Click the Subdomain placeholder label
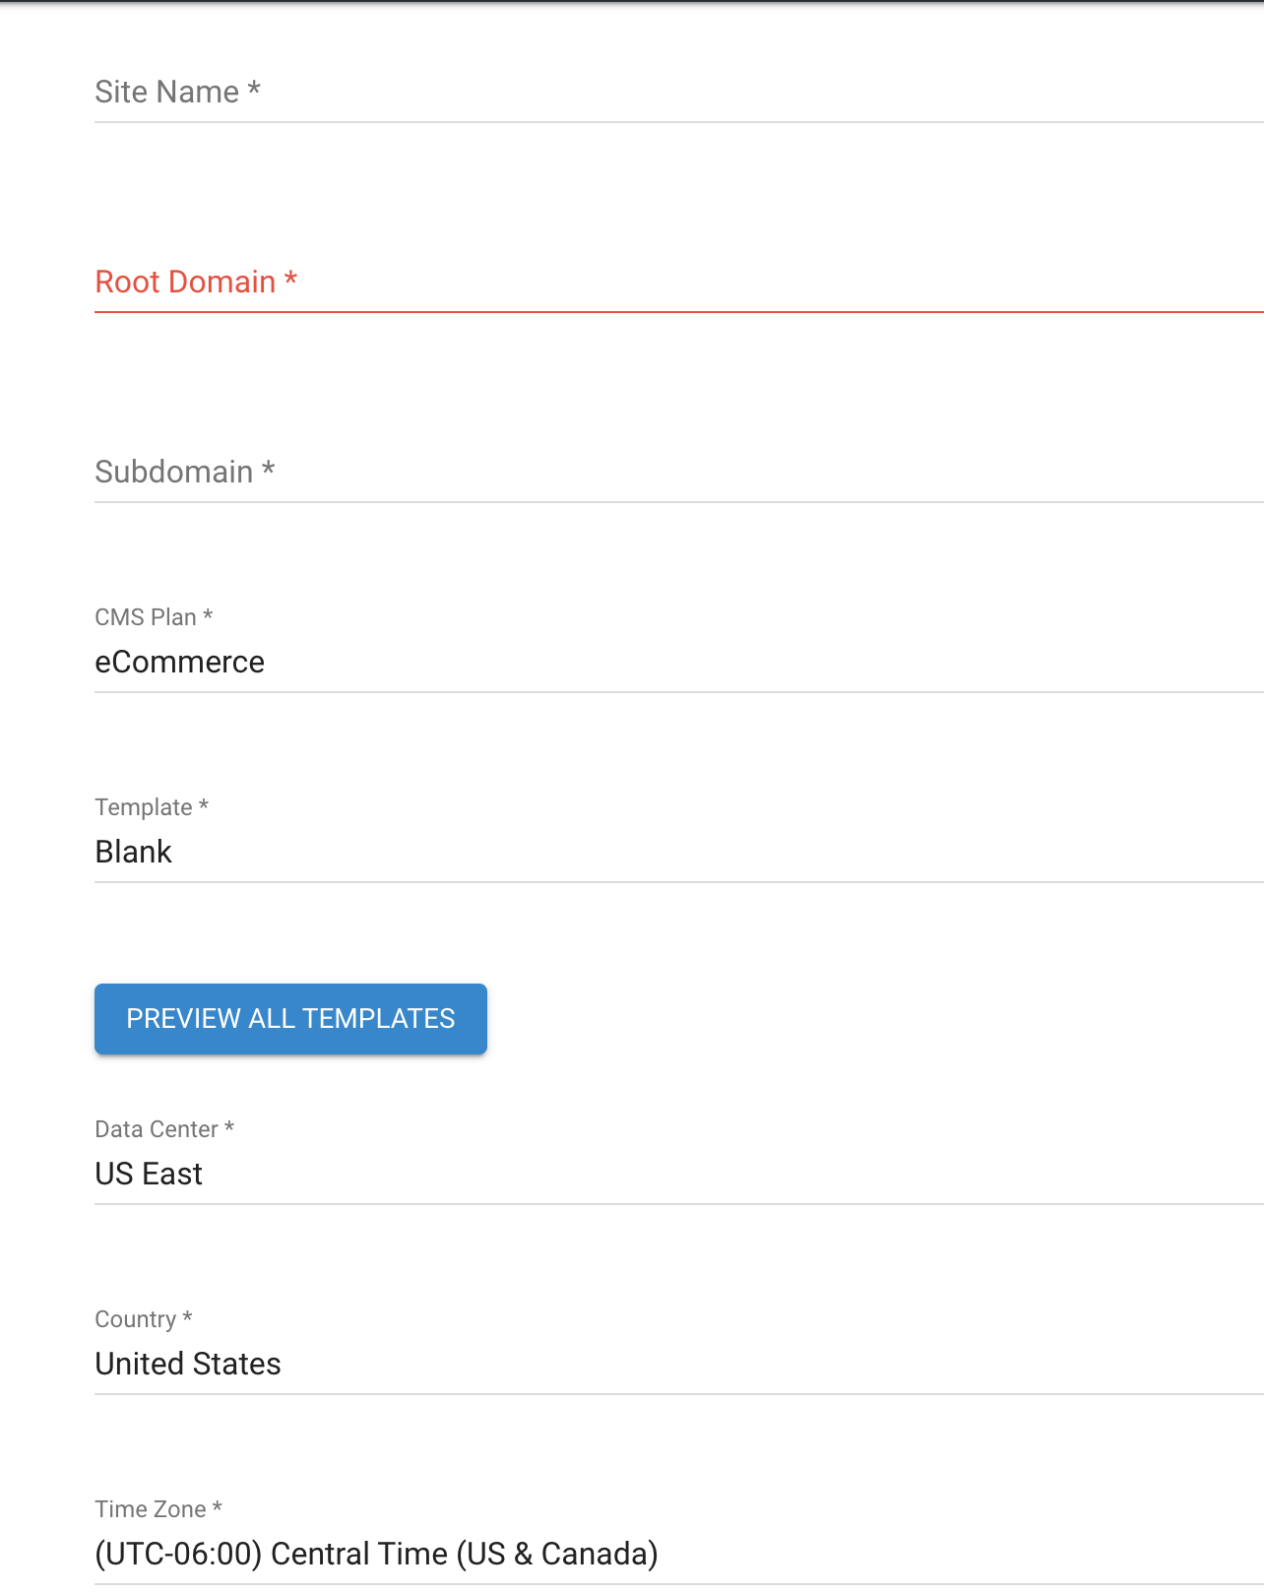Image resolution: width=1264 pixels, height=1593 pixels. (x=184, y=472)
